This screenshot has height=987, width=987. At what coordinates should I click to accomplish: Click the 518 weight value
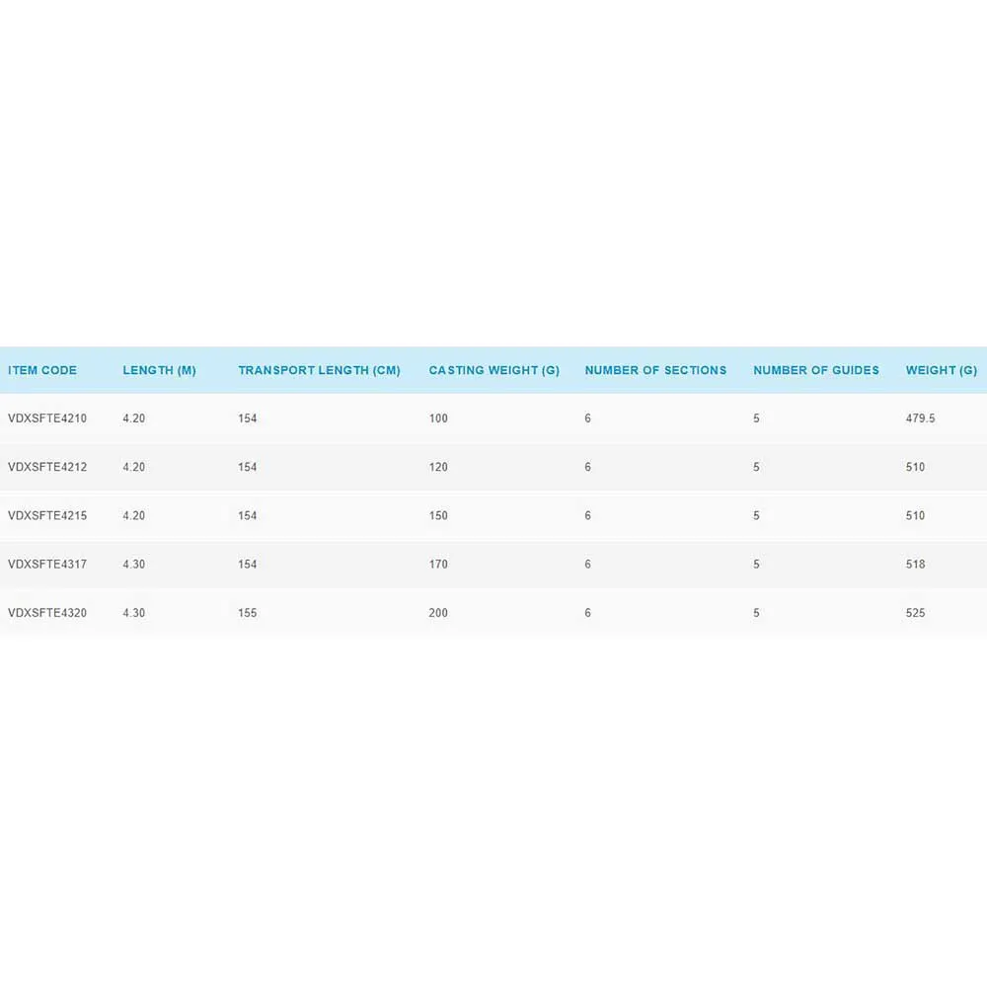point(916,565)
